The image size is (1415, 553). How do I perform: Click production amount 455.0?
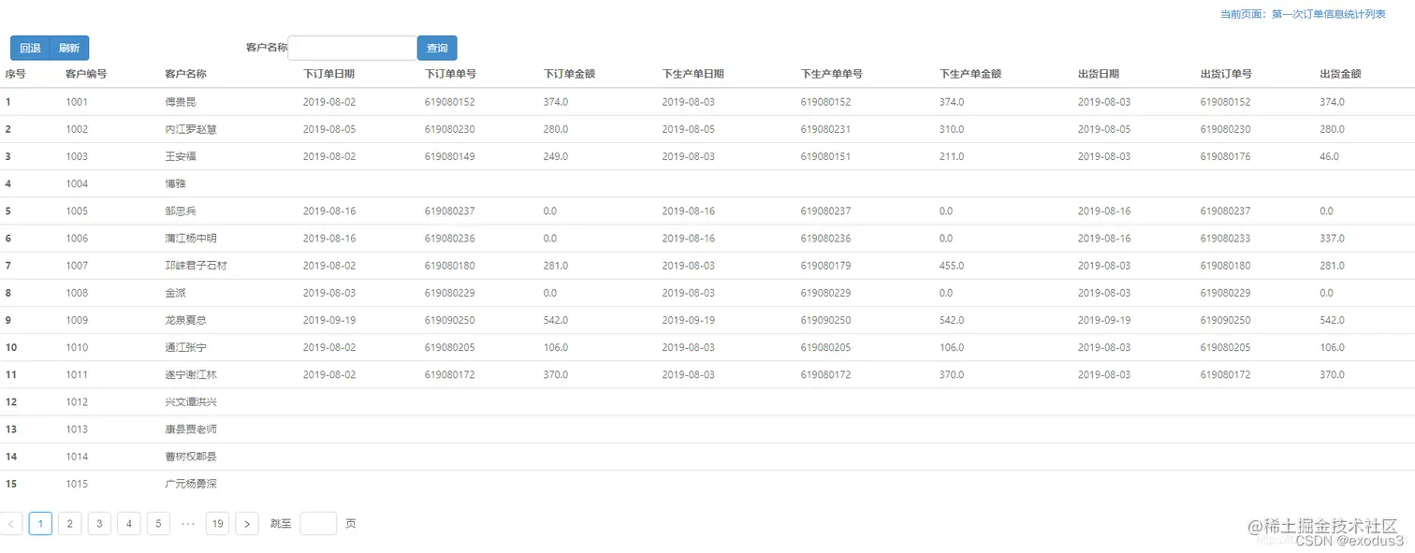[x=952, y=266]
